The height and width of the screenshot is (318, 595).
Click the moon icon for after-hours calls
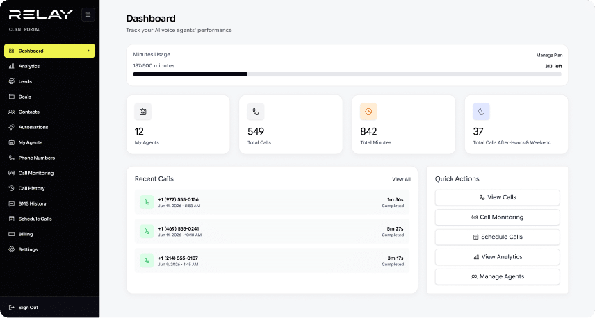click(481, 111)
